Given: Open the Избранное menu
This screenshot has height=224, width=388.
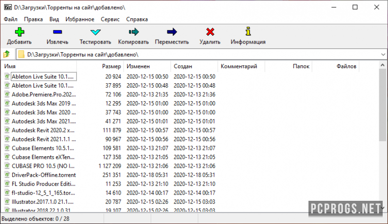Looking at the screenshot, I should [x=80, y=19].
